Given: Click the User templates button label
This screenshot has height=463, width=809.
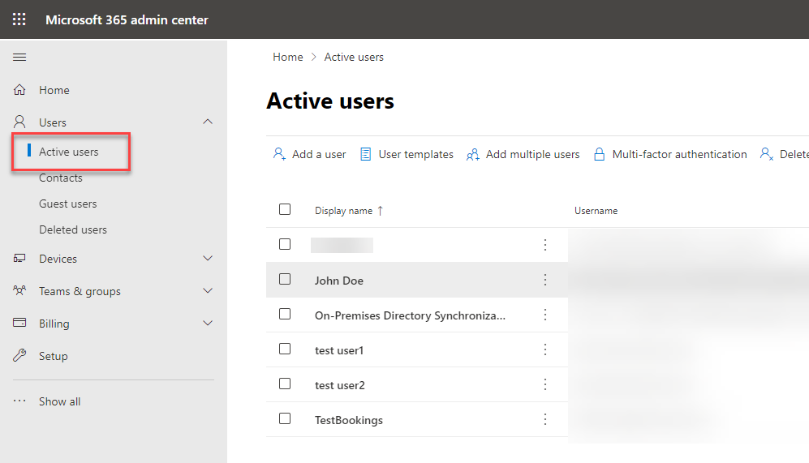Looking at the screenshot, I should [x=415, y=154].
